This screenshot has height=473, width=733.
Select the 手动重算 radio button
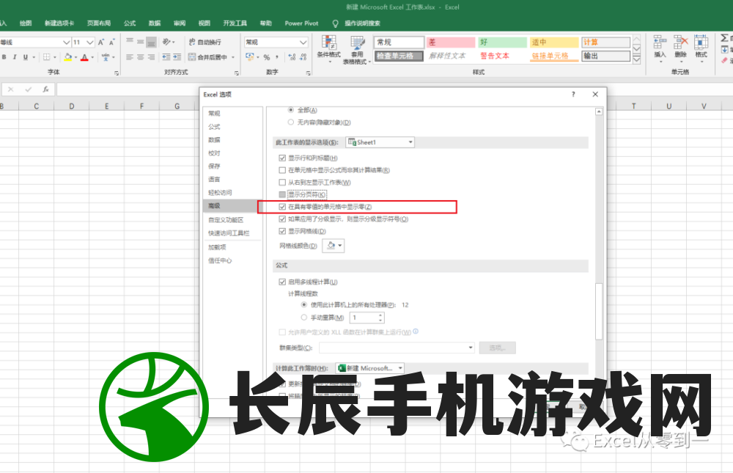(304, 318)
